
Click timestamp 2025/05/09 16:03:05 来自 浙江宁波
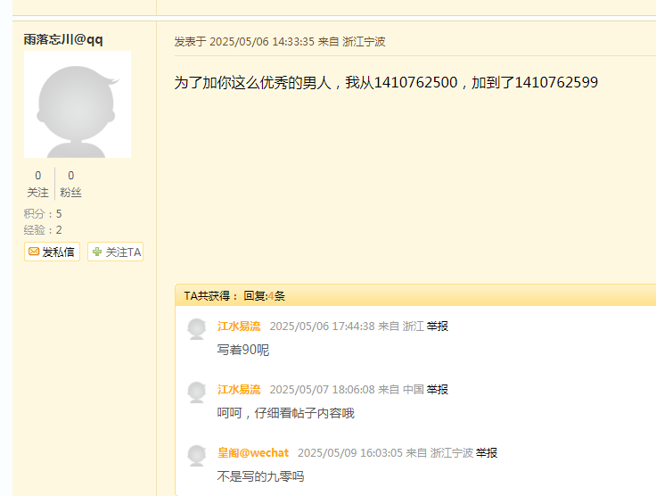point(385,453)
